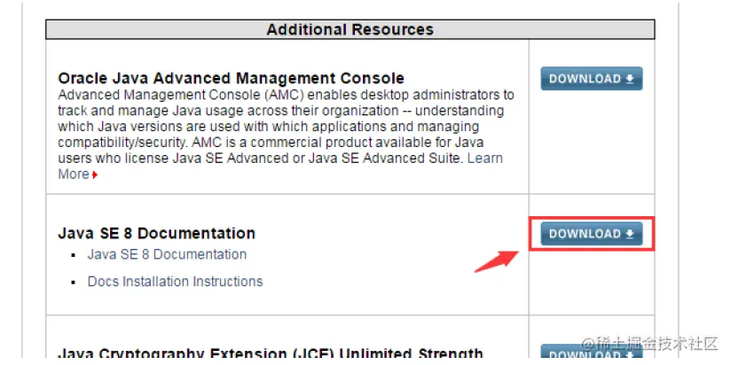The height and width of the screenshot is (365, 731).
Task: Click the watermark logo icon at bottom right
Action: pos(589,343)
